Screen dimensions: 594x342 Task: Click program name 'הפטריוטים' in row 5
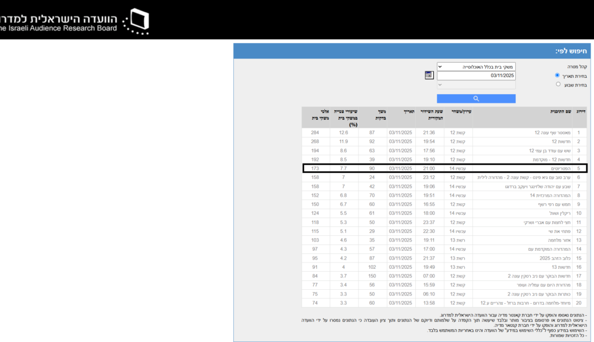pyautogui.click(x=561, y=168)
